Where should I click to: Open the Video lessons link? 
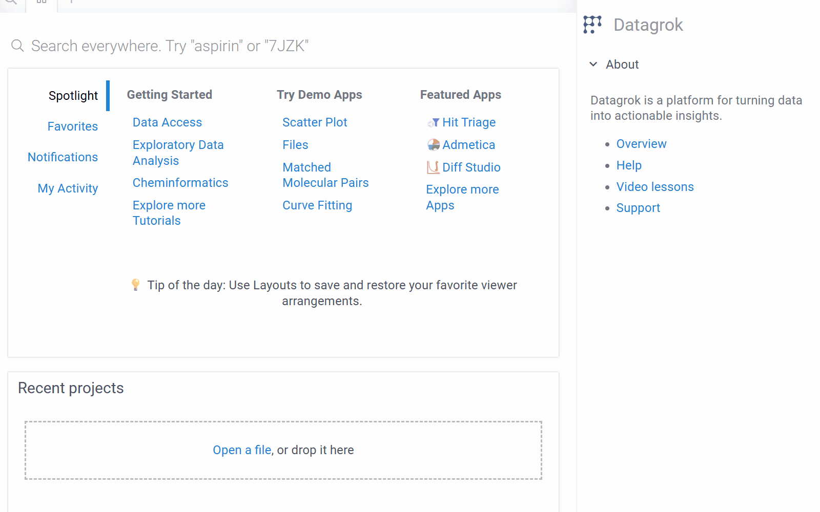654,187
